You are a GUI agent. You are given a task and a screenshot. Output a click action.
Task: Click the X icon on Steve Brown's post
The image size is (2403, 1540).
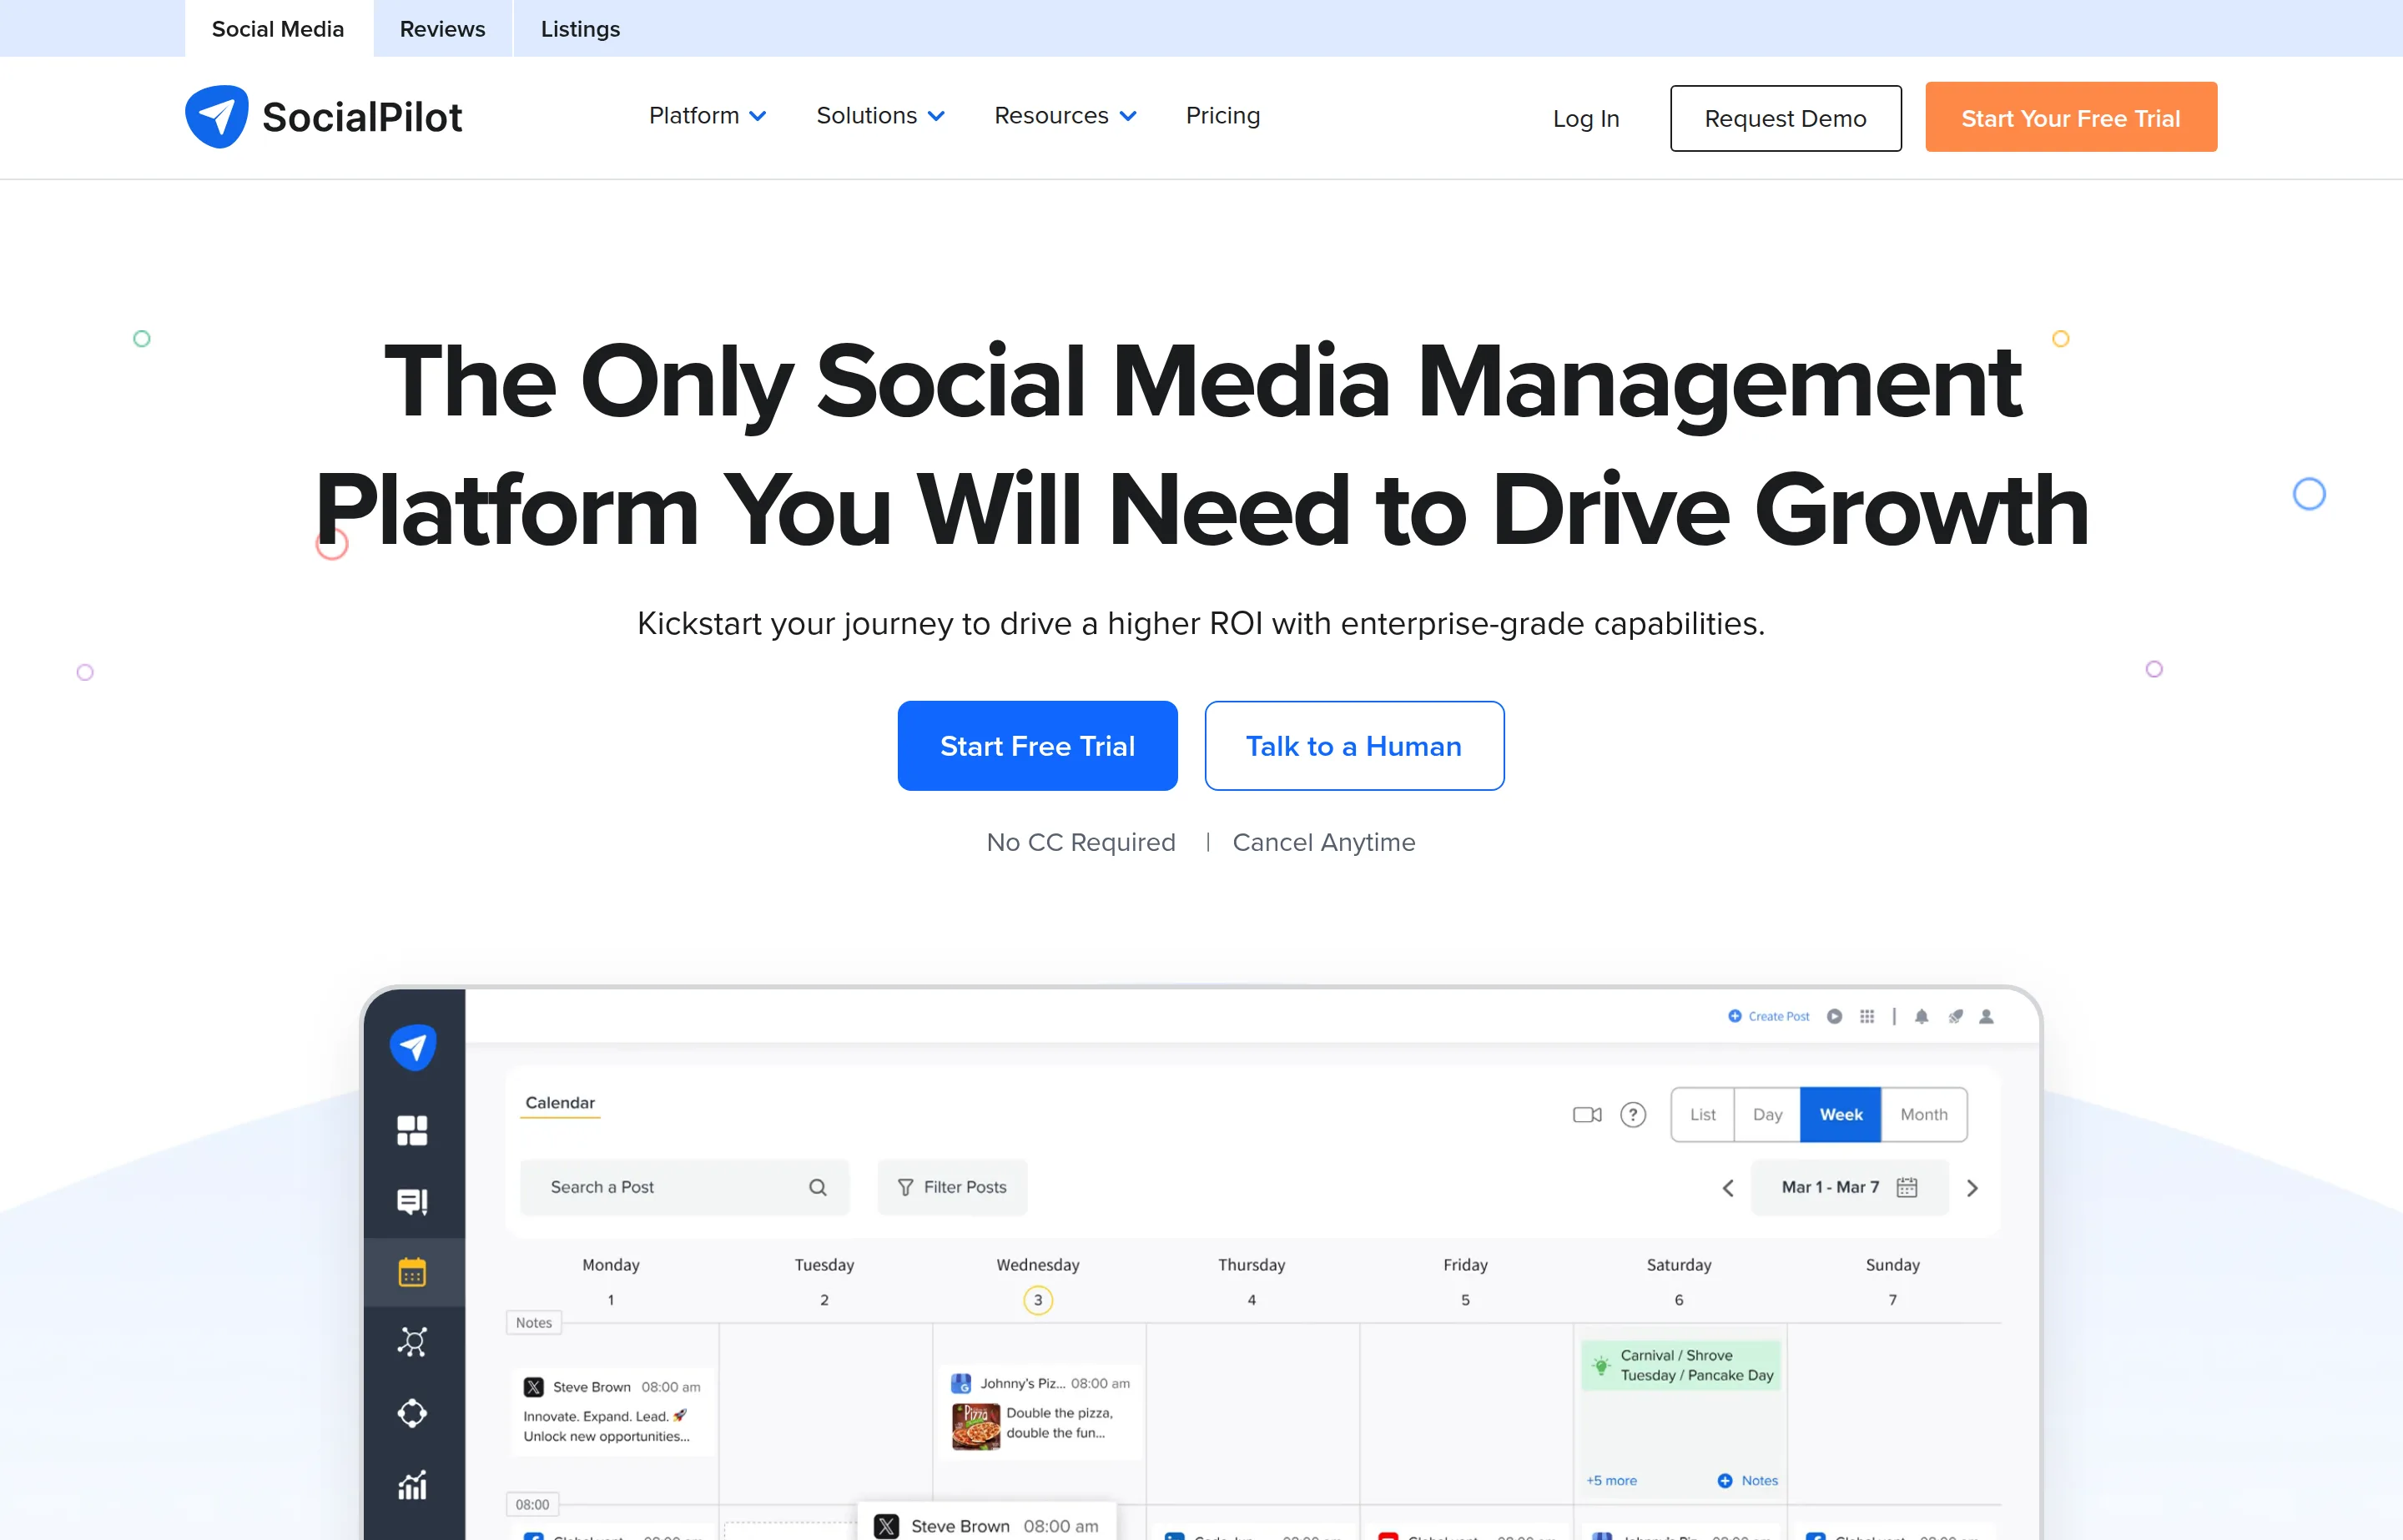tap(534, 1387)
